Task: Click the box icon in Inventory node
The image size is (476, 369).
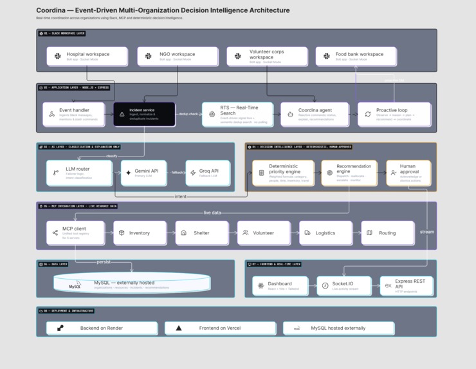Action: click(122, 233)
